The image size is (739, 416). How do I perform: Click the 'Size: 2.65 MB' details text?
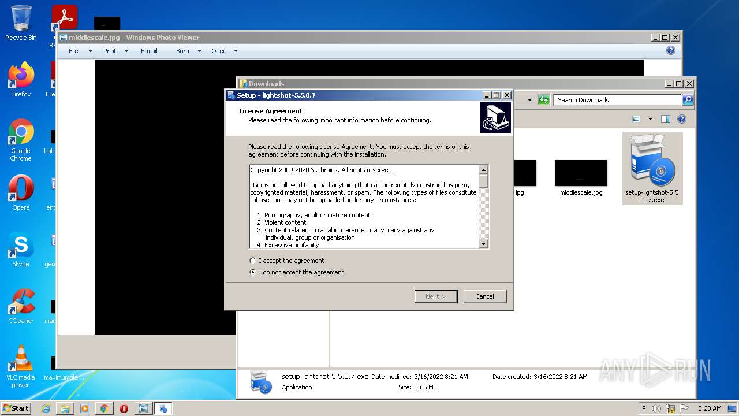417,387
